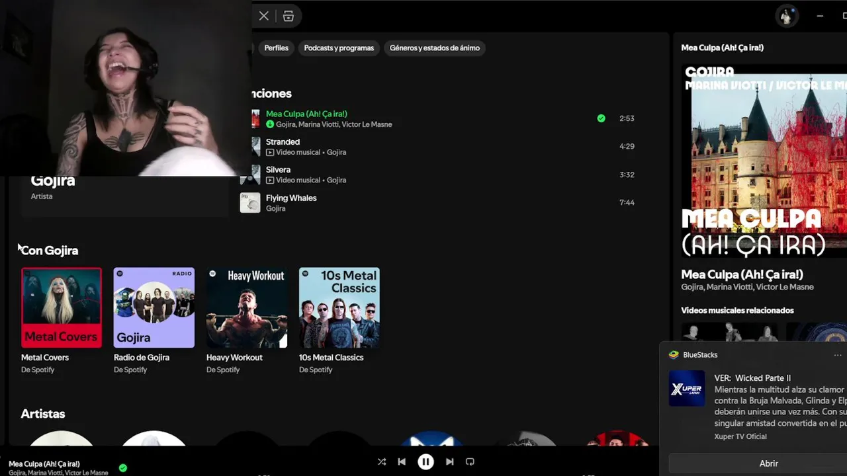847x476 pixels.
Task: Click the downloaded icon under Mea Culpa row
Action: (x=270, y=124)
